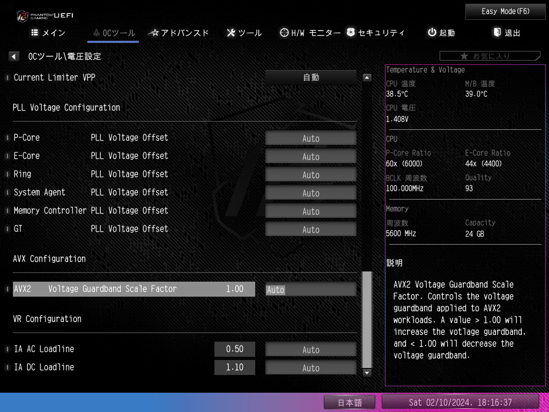Select AVX2 Voltage Guardband Scale Factor row
This screenshot has height=412, width=549.
(133, 289)
